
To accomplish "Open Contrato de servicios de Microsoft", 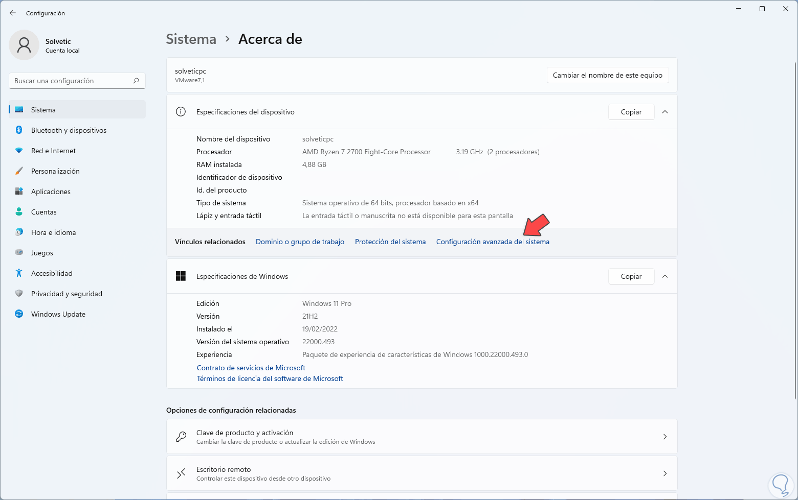I will (x=251, y=368).
